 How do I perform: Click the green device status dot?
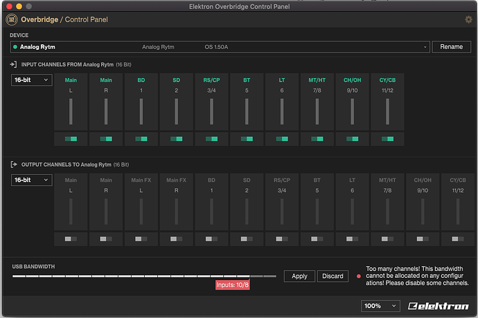coord(15,47)
